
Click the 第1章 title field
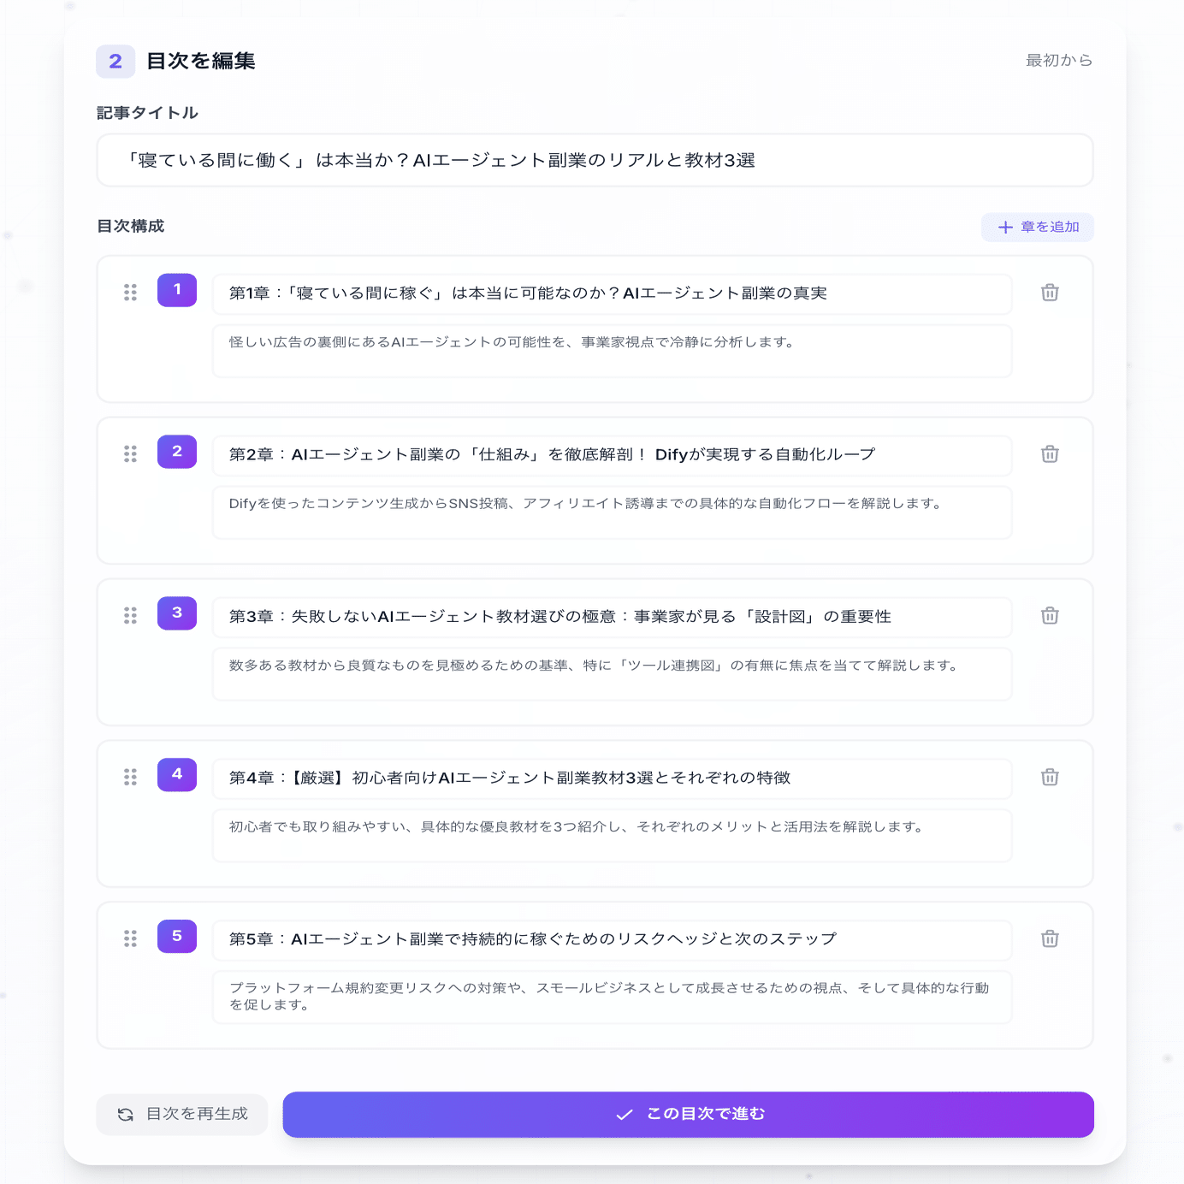tap(613, 293)
